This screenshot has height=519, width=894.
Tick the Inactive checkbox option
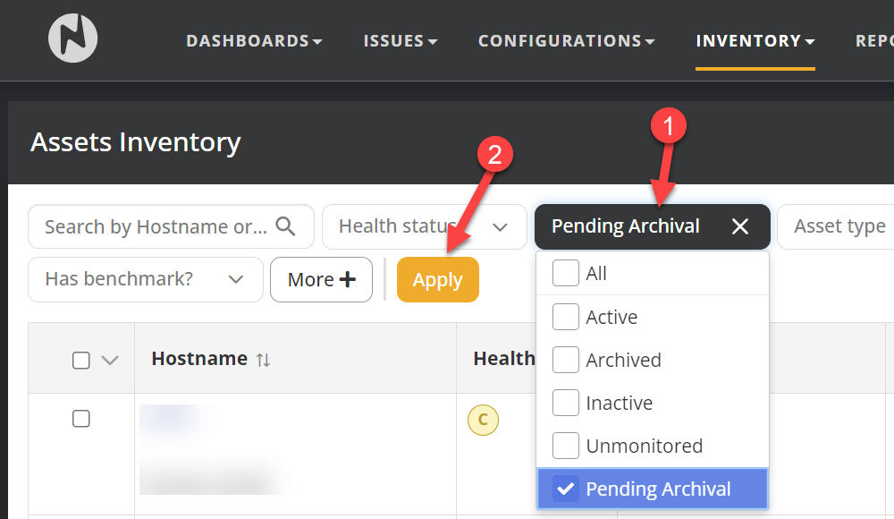(566, 403)
